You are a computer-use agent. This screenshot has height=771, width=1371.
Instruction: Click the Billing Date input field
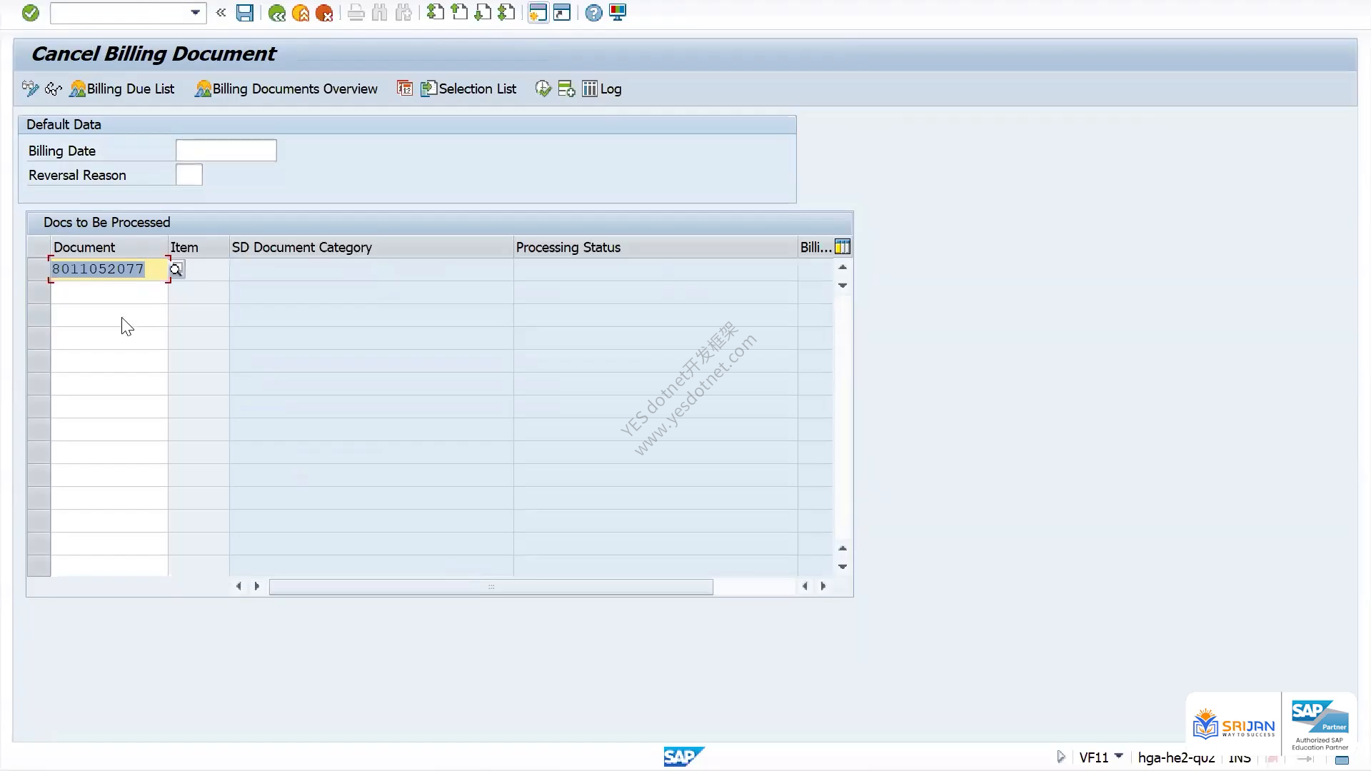(226, 151)
